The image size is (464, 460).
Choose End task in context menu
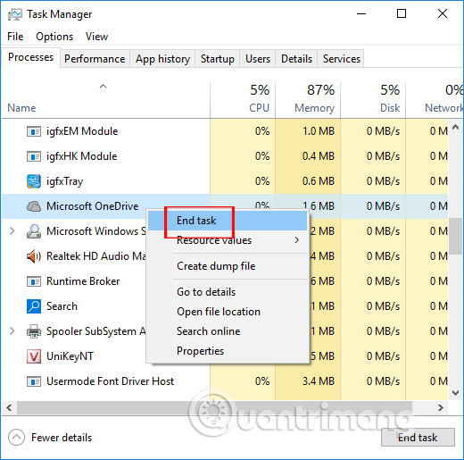click(x=228, y=221)
